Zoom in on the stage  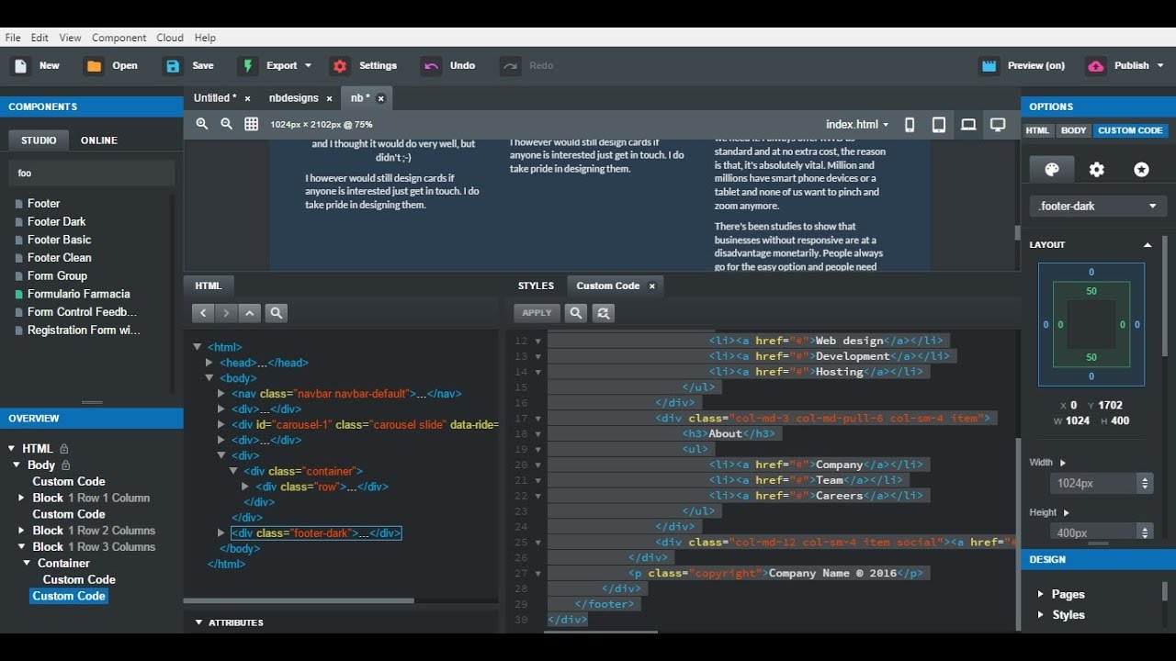(x=202, y=124)
